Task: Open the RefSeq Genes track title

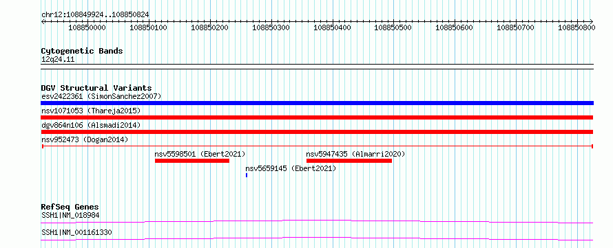Action: (x=70, y=207)
